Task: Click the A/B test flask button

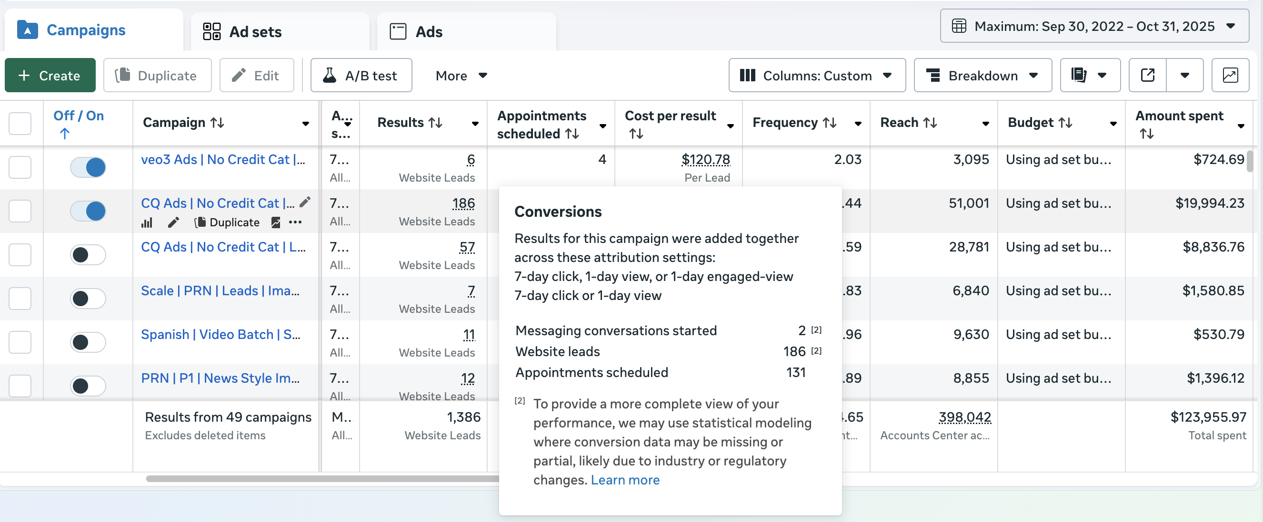Action: coord(361,75)
